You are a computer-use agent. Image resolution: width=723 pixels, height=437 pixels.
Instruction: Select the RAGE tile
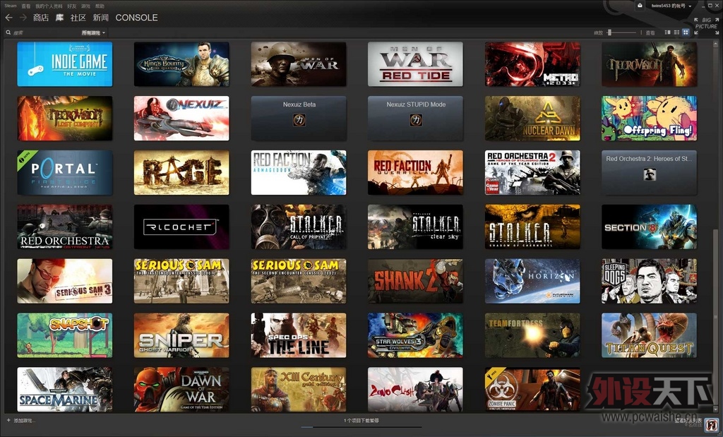(181, 172)
